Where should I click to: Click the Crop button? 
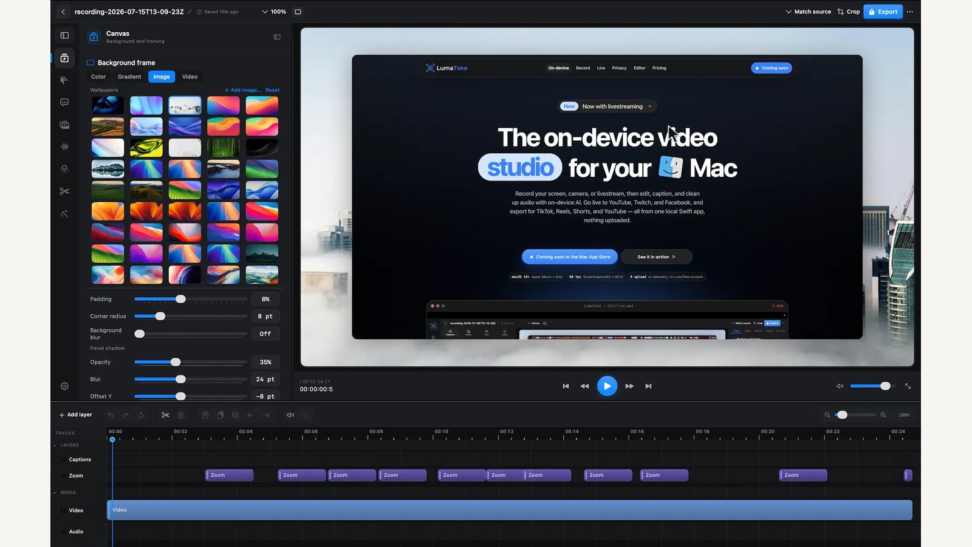(x=849, y=12)
